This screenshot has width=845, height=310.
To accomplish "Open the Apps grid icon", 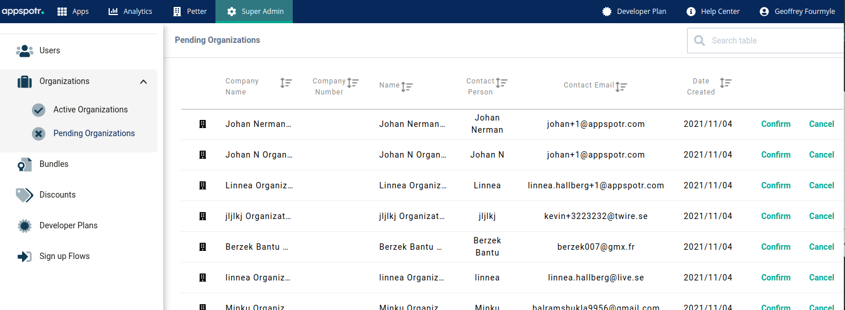I will (x=62, y=12).
